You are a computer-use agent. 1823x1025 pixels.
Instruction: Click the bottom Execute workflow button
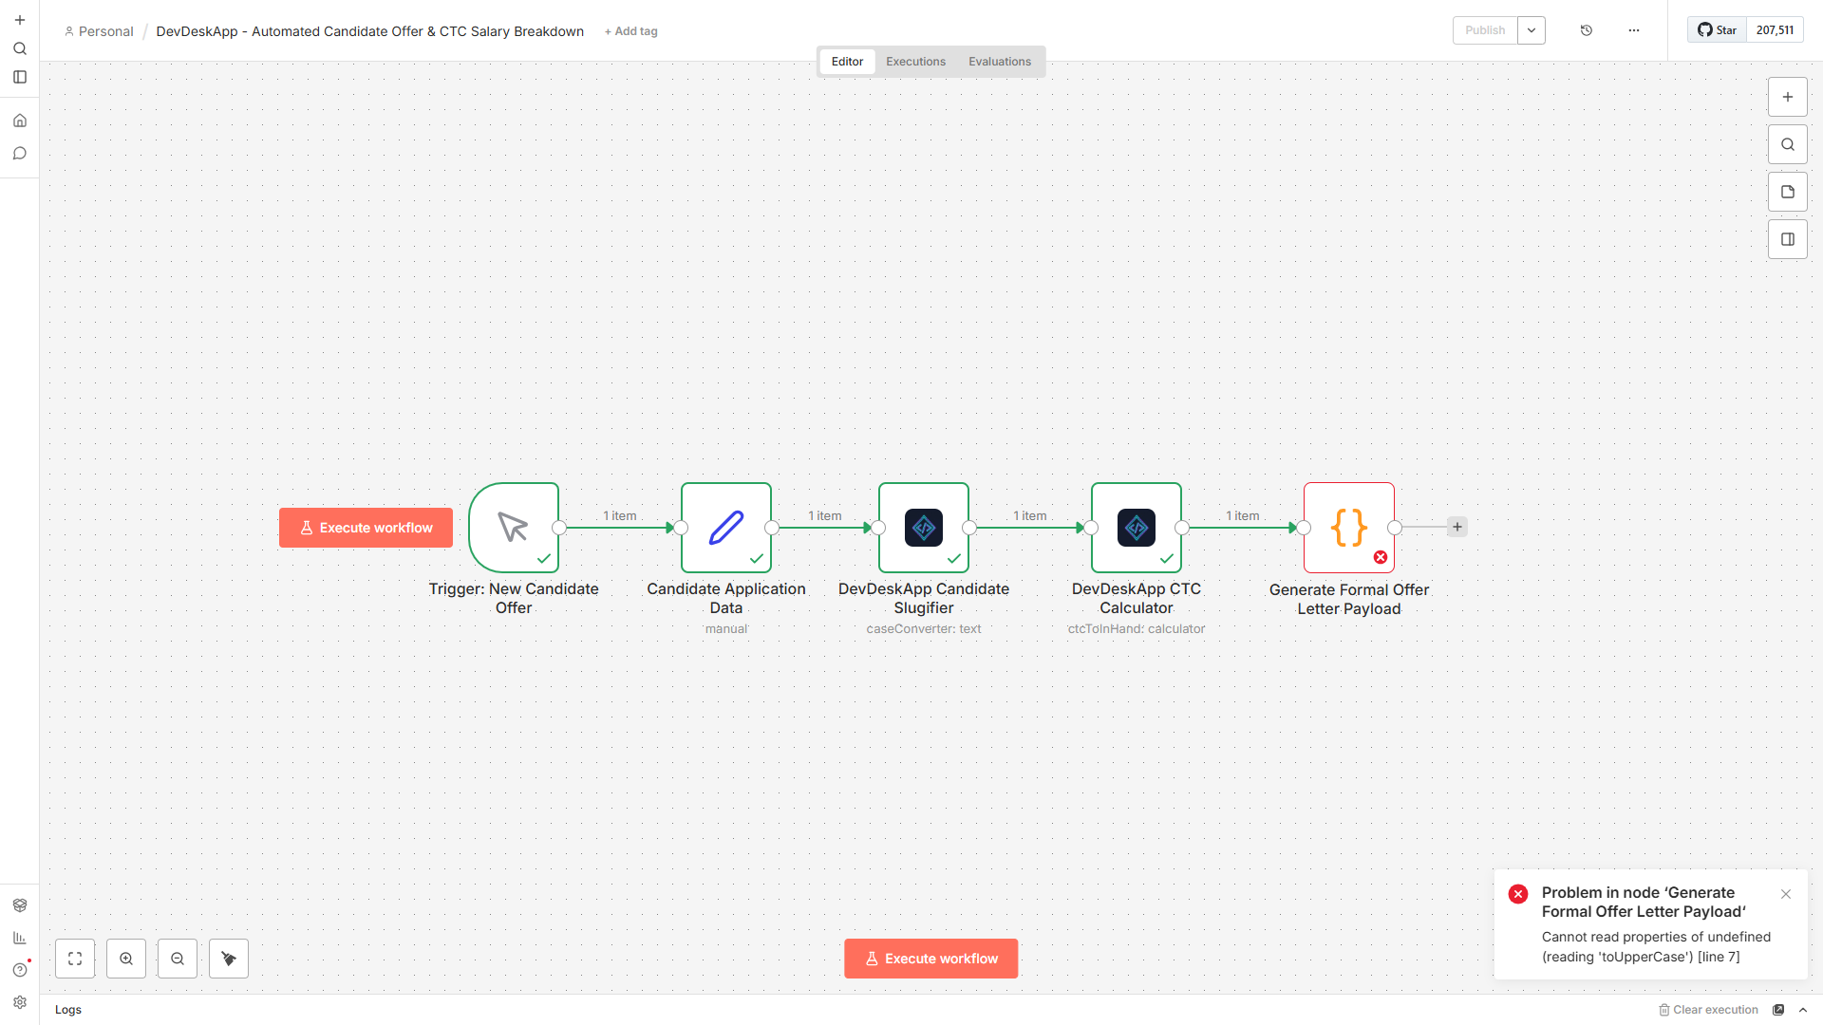click(x=931, y=959)
